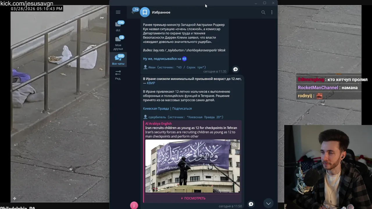Select the Мои друзья folder
The height and width of the screenshot is (209, 372).
point(118,43)
